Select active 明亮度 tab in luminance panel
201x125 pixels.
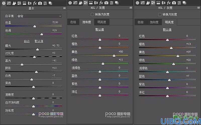coord(169,22)
